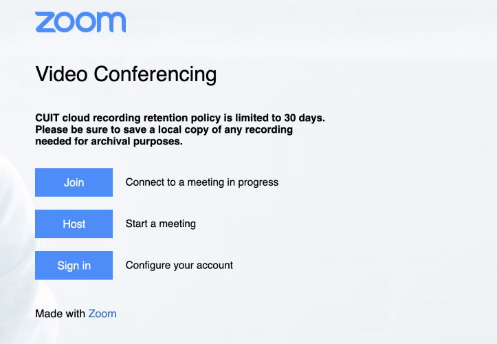Click 'Configure your account' description
This screenshot has width=497, height=344.
click(x=179, y=266)
